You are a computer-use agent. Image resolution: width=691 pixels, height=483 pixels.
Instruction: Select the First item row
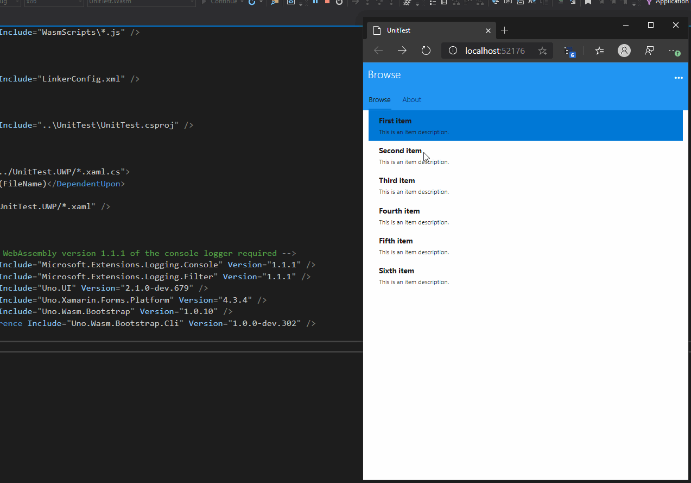[x=525, y=126]
